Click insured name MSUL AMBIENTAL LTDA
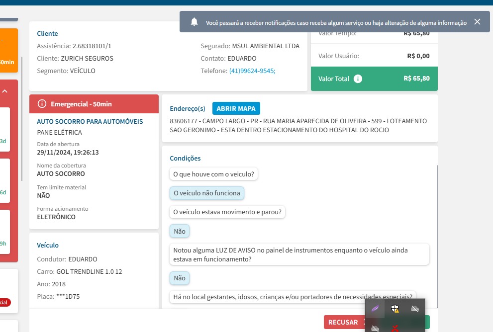This screenshot has height=332, width=493. [266, 46]
